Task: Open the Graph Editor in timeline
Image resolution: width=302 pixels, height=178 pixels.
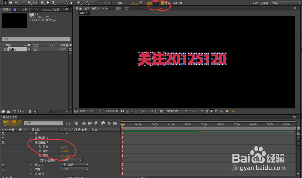Action: [x=115, y=123]
